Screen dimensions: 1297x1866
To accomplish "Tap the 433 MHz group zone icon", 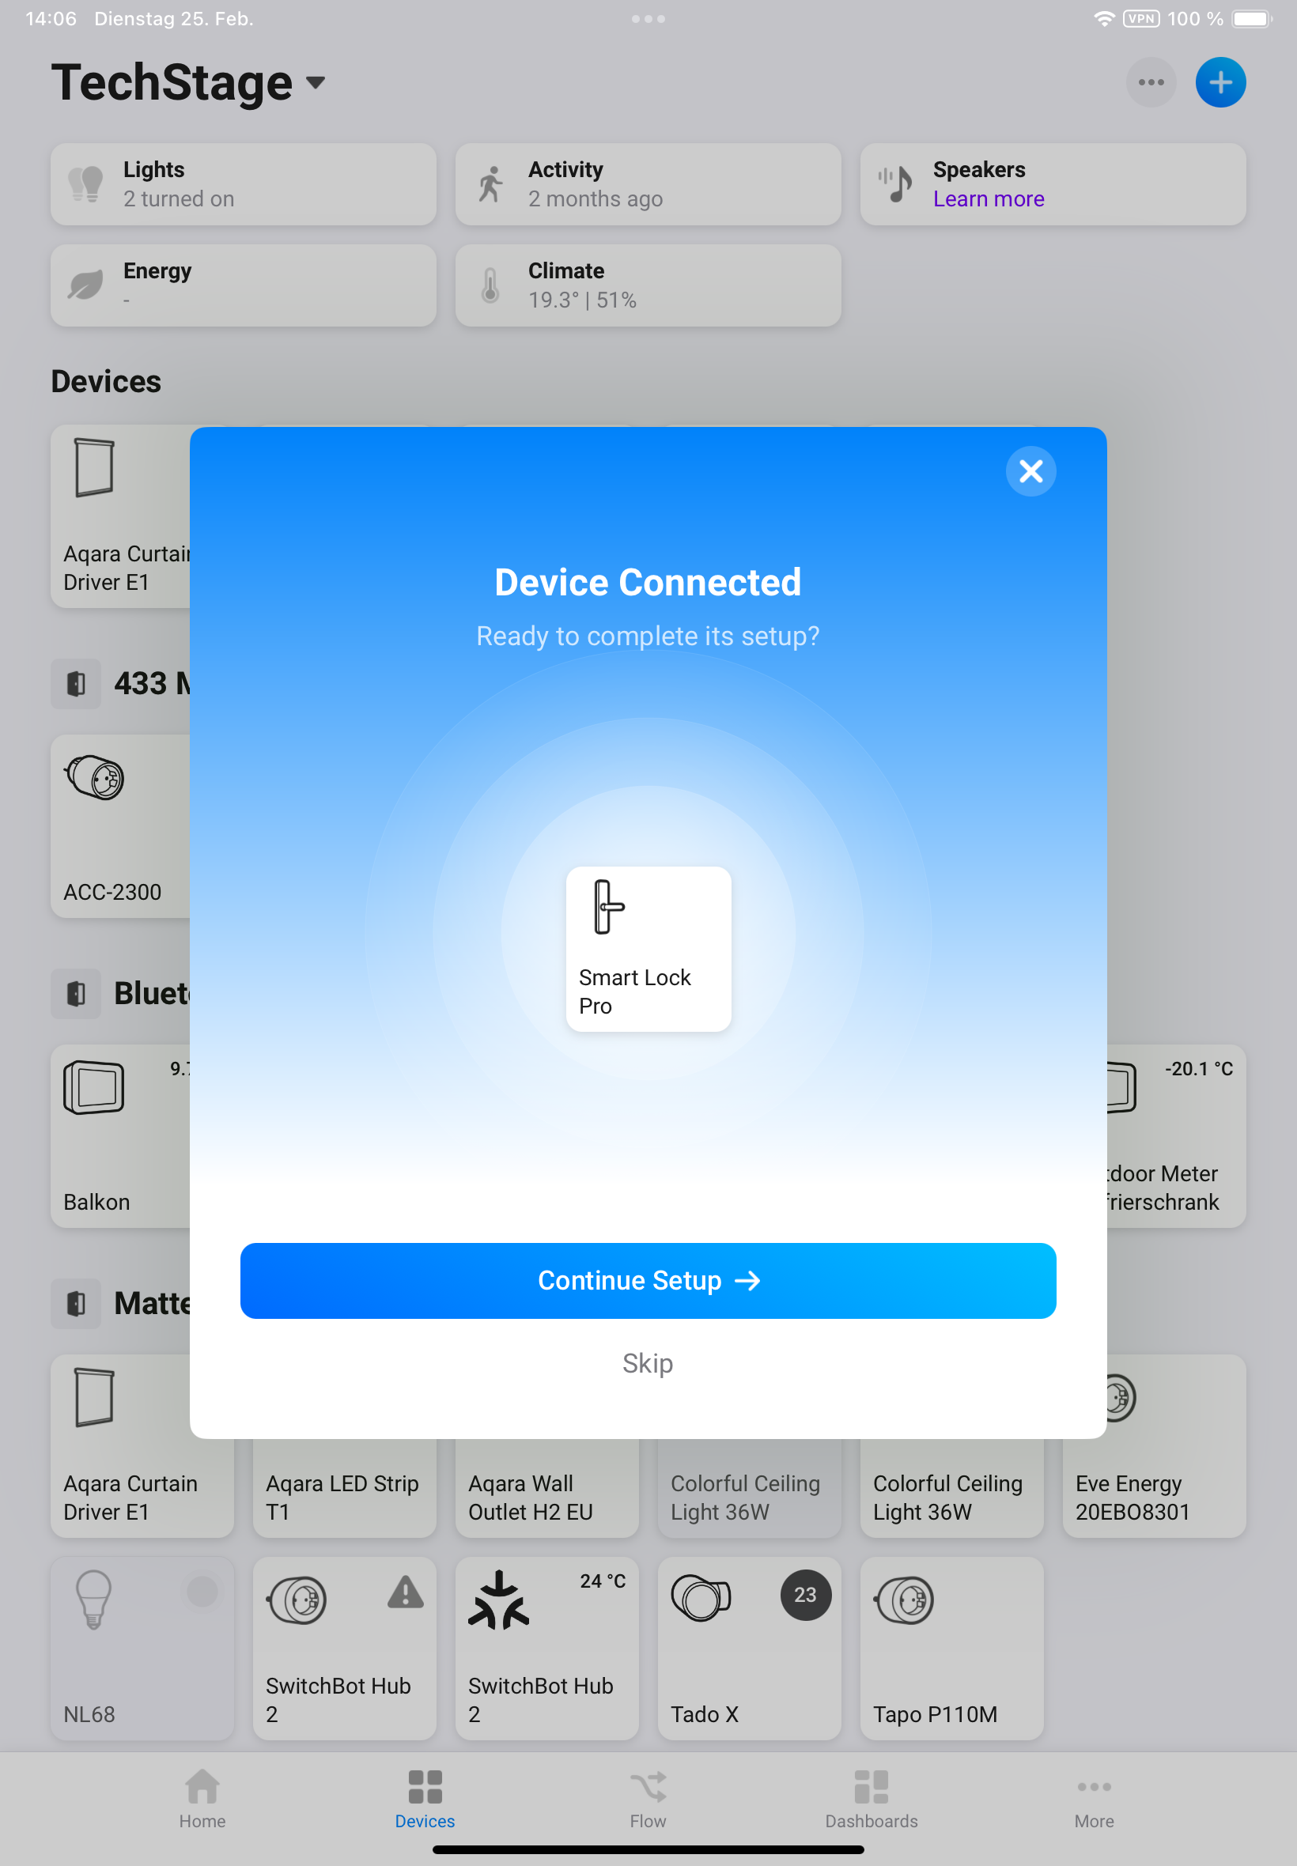I will 77,684.
